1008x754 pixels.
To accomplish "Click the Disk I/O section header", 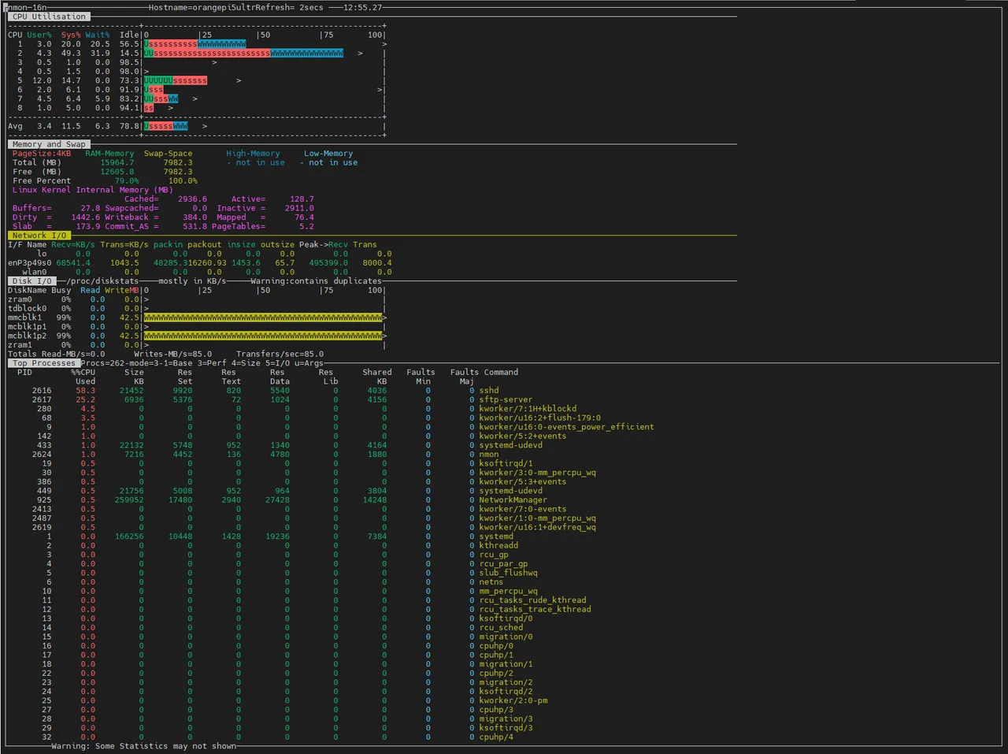I will click(32, 281).
